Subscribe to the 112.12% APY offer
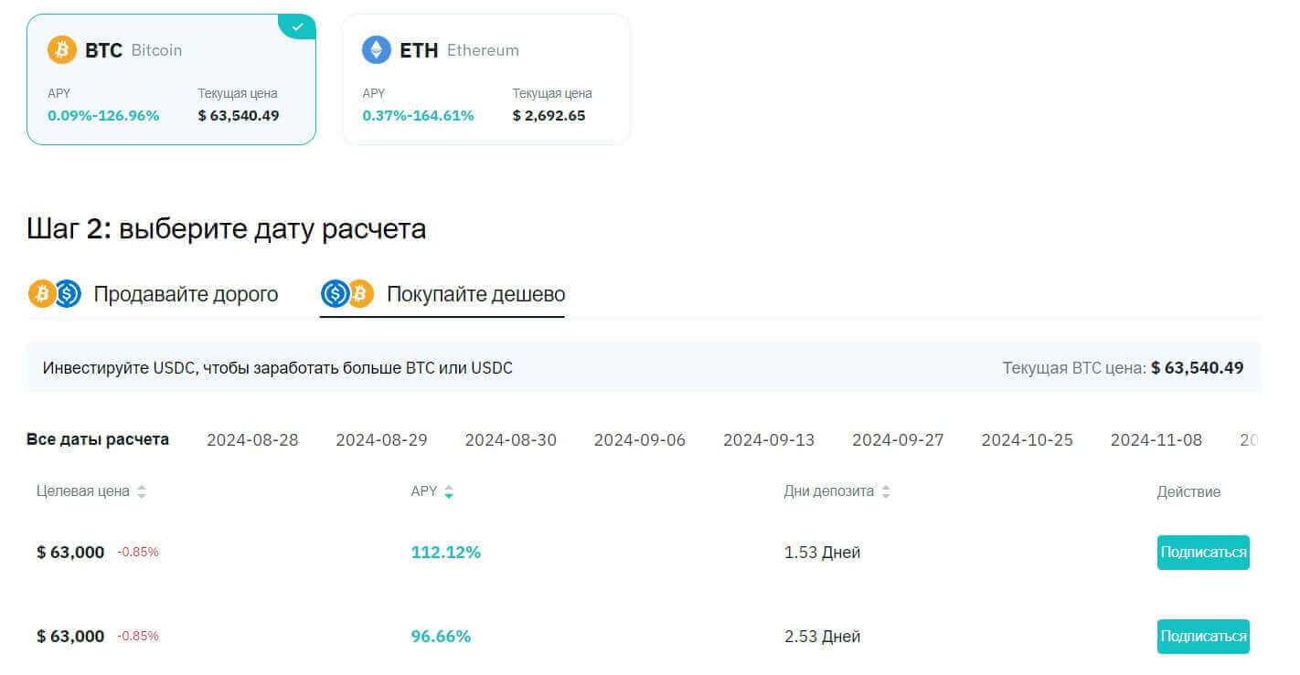 coord(1203,553)
